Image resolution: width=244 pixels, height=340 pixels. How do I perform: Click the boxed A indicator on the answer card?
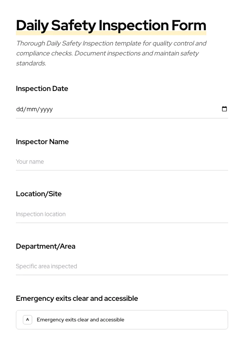point(28,319)
